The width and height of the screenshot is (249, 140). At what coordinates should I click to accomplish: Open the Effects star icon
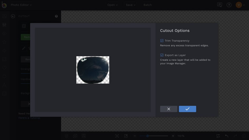[4, 42]
